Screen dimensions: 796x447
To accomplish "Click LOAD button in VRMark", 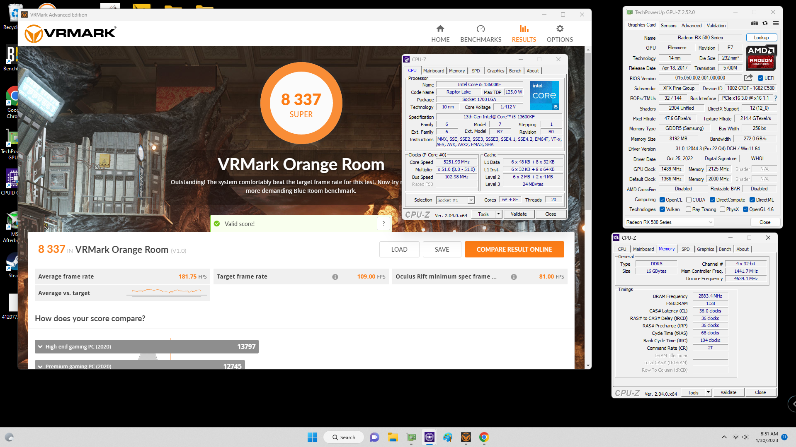I will click(399, 249).
